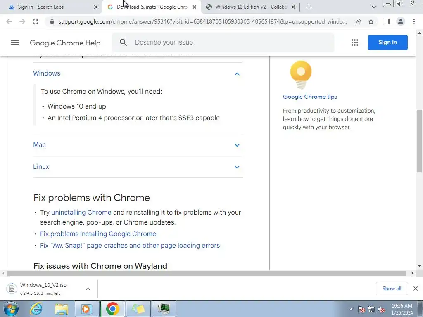Show all downloads
Screen dimensions: 423x317
tap(392, 289)
